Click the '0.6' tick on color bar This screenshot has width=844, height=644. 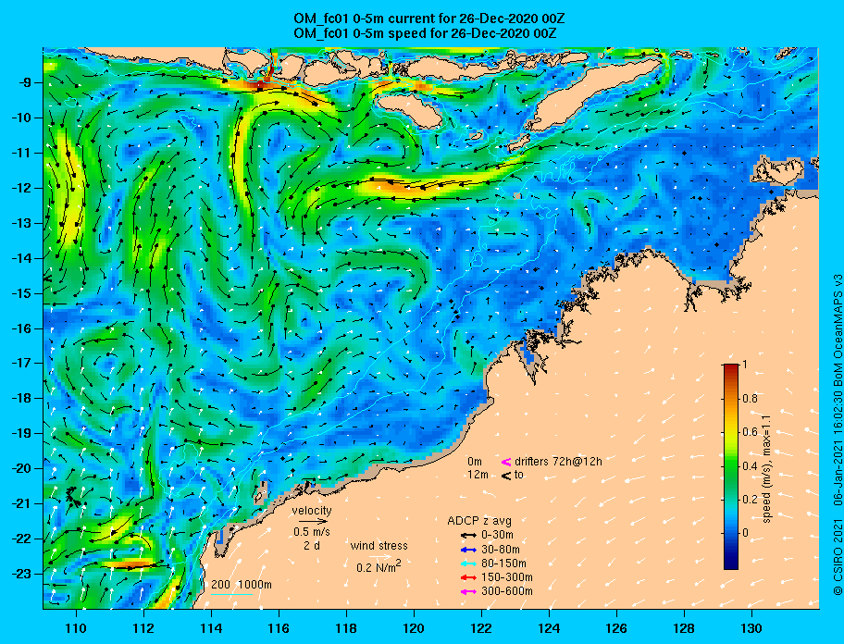[750, 432]
